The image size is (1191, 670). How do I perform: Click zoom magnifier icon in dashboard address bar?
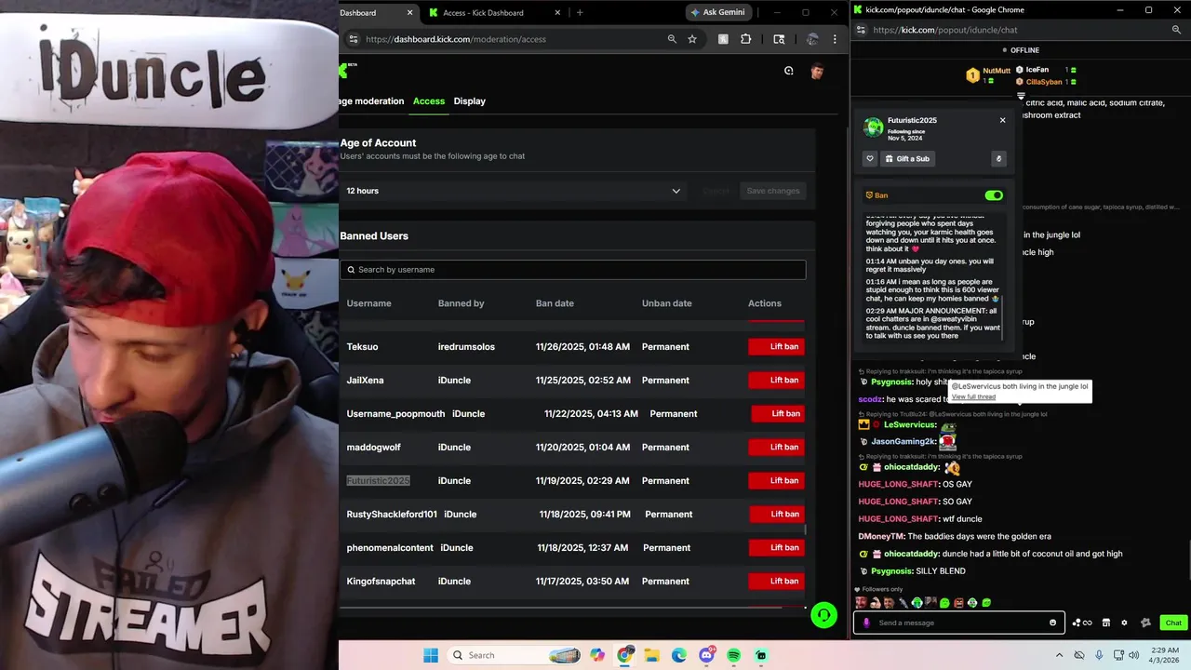click(x=672, y=39)
